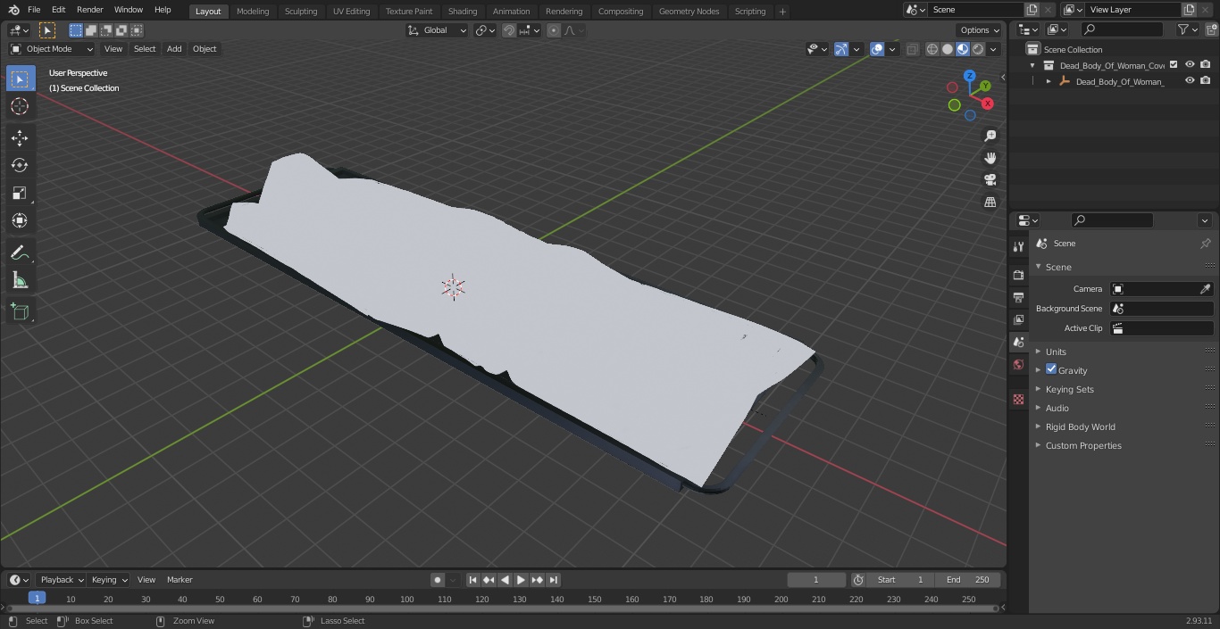Viewport: 1220px width, 629px height.
Task: Enable the Gravity checkbox
Action: click(1051, 369)
